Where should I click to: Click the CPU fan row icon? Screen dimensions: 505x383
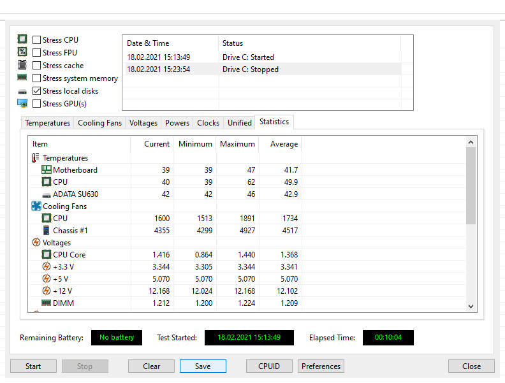click(47, 218)
